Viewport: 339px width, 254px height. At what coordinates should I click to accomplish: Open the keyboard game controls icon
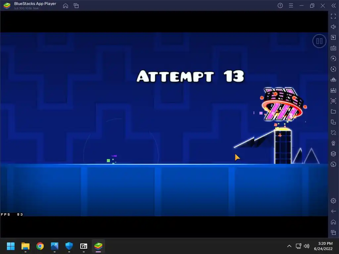tap(333, 48)
